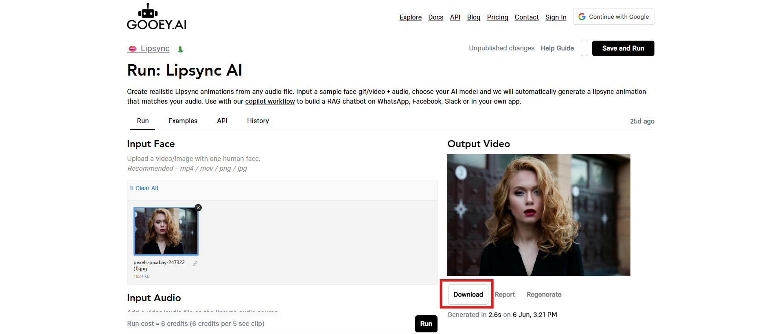The width and height of the screenshot is (768, 334).
Task: Click the Clear All link
Action: [x=147, y=188]
